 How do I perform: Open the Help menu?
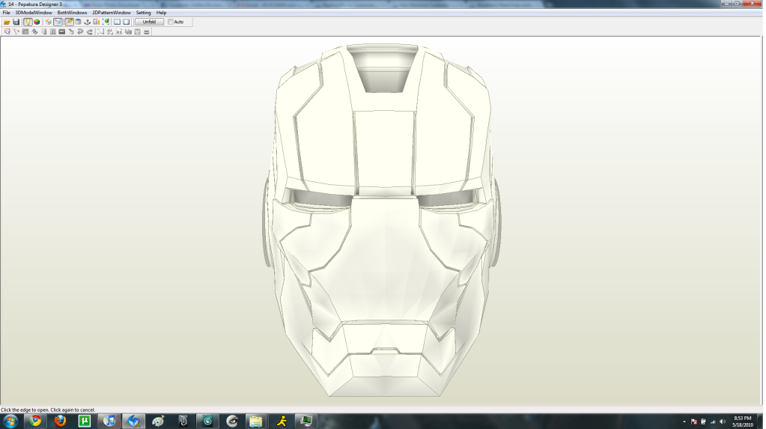[x=161, y=13]
